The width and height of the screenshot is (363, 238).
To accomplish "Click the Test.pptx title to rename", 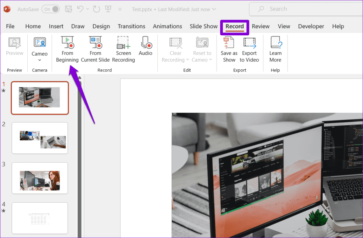I will pyautogui.click(x=142, y=9).
